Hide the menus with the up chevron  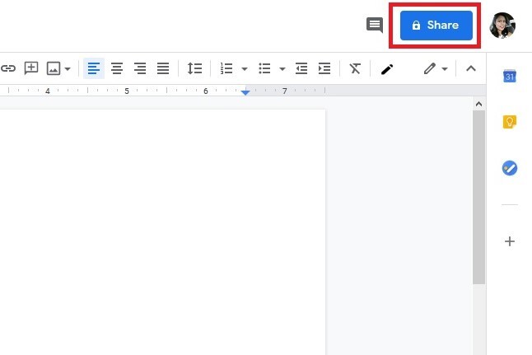(471, 68)
